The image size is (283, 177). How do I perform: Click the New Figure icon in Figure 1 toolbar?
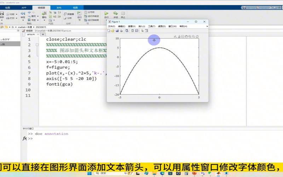coord(109,31)
